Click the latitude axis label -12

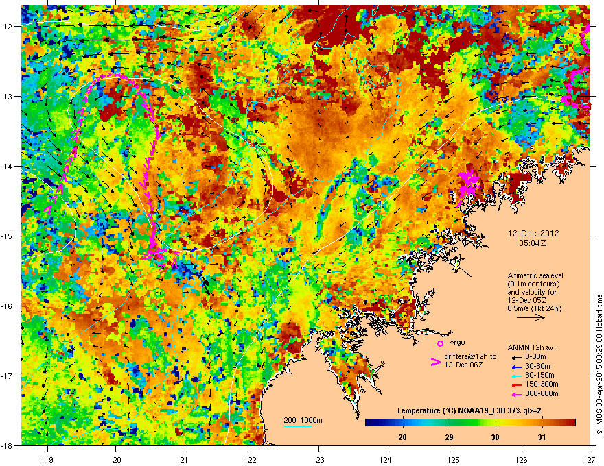point(7,27)
